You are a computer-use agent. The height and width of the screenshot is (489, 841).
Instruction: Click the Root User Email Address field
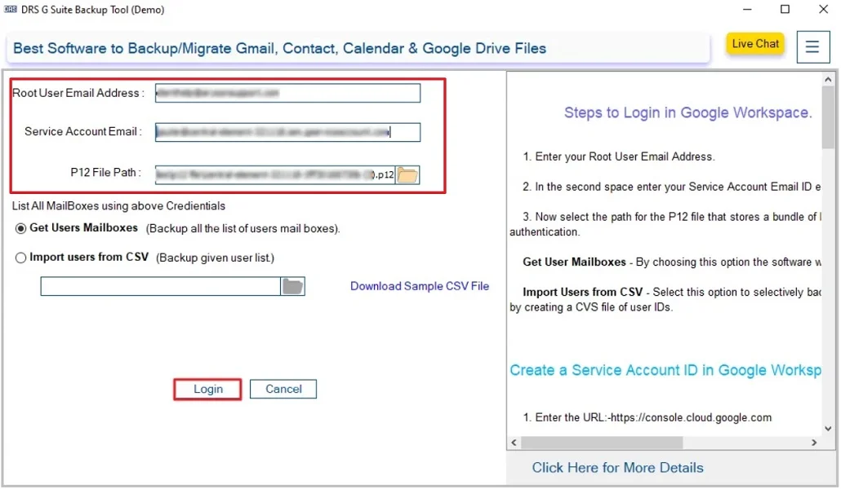click(286, 93)
